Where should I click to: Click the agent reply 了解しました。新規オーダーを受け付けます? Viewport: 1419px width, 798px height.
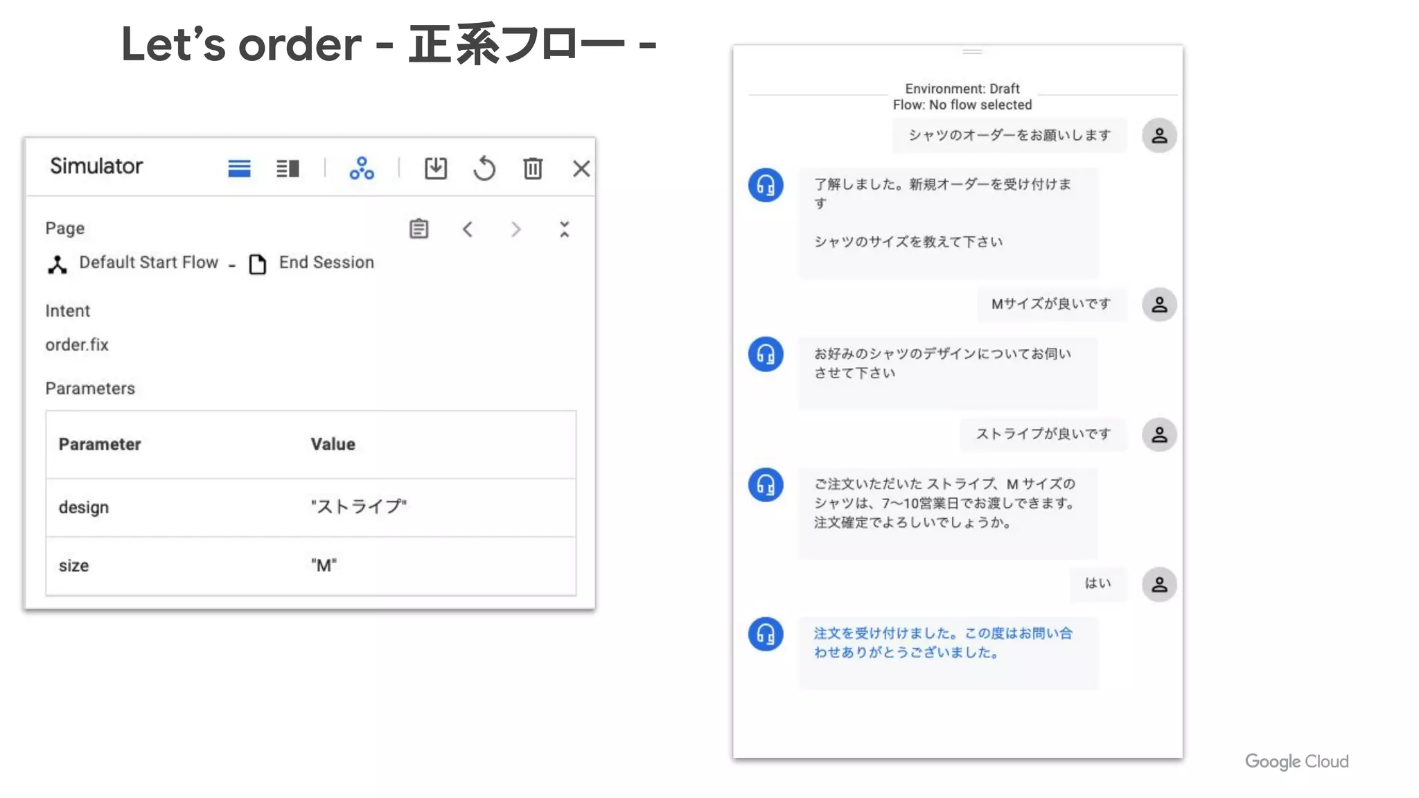(948, 223)
